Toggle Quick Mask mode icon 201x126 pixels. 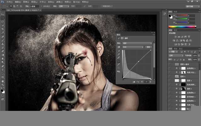(3, 95)
